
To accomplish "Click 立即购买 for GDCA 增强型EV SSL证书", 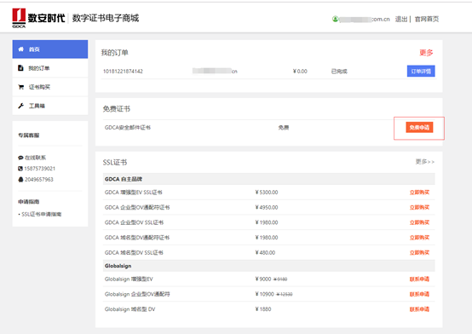I will 419,193.
